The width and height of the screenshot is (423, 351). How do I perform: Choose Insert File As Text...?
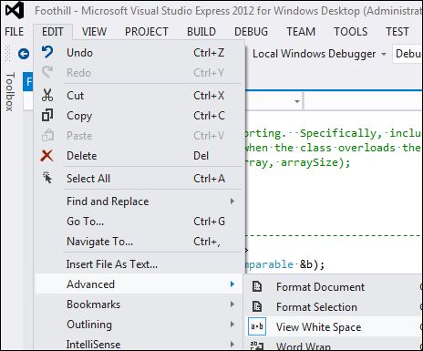[x=139, y=264]
